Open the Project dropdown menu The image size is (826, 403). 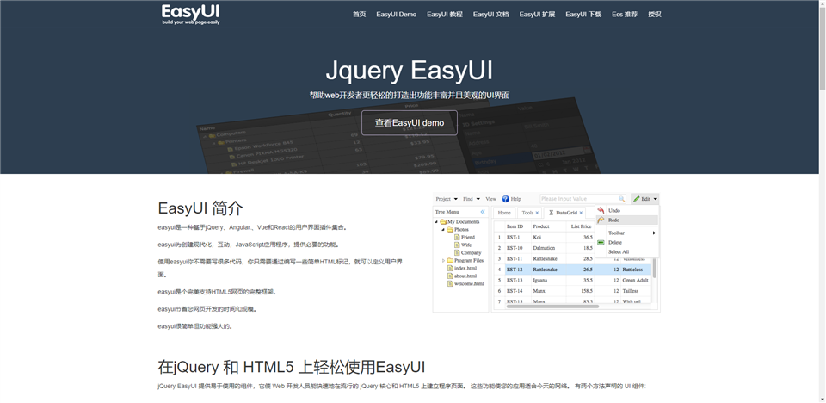click(447, 199)
